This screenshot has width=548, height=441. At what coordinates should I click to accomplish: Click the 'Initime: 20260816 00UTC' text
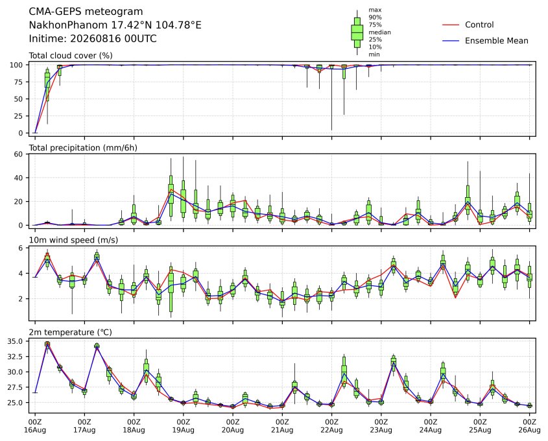pos(93,38)
